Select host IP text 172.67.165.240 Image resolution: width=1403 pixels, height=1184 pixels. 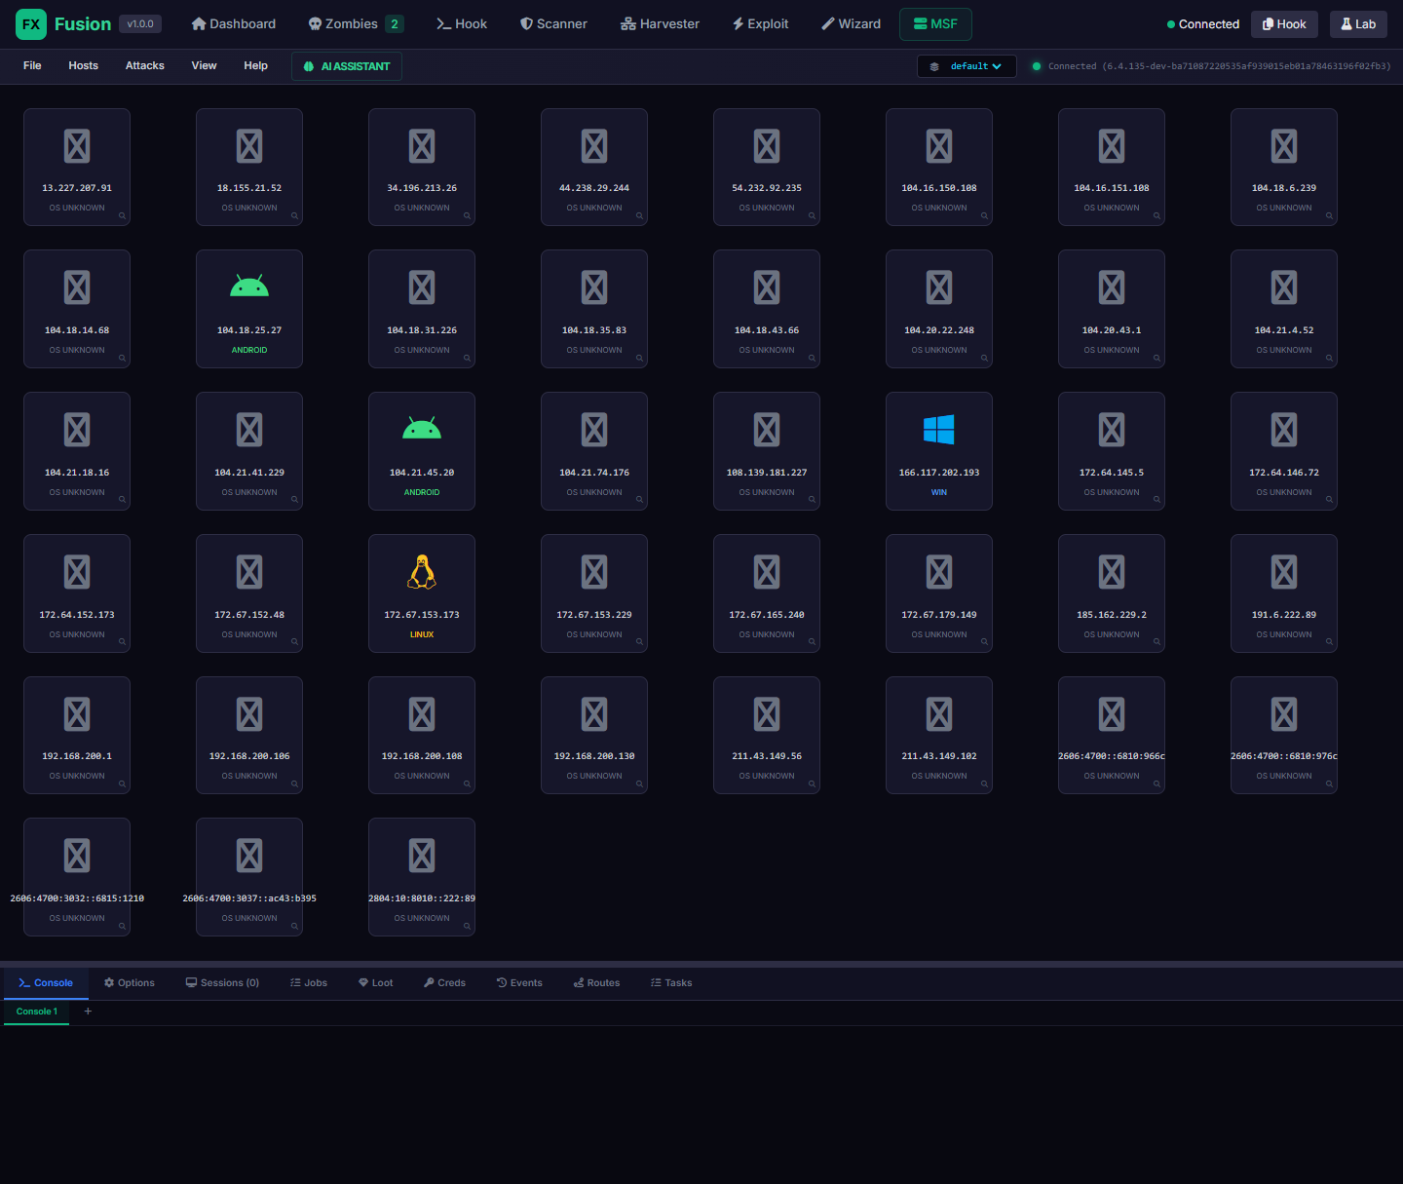[767, 615]
